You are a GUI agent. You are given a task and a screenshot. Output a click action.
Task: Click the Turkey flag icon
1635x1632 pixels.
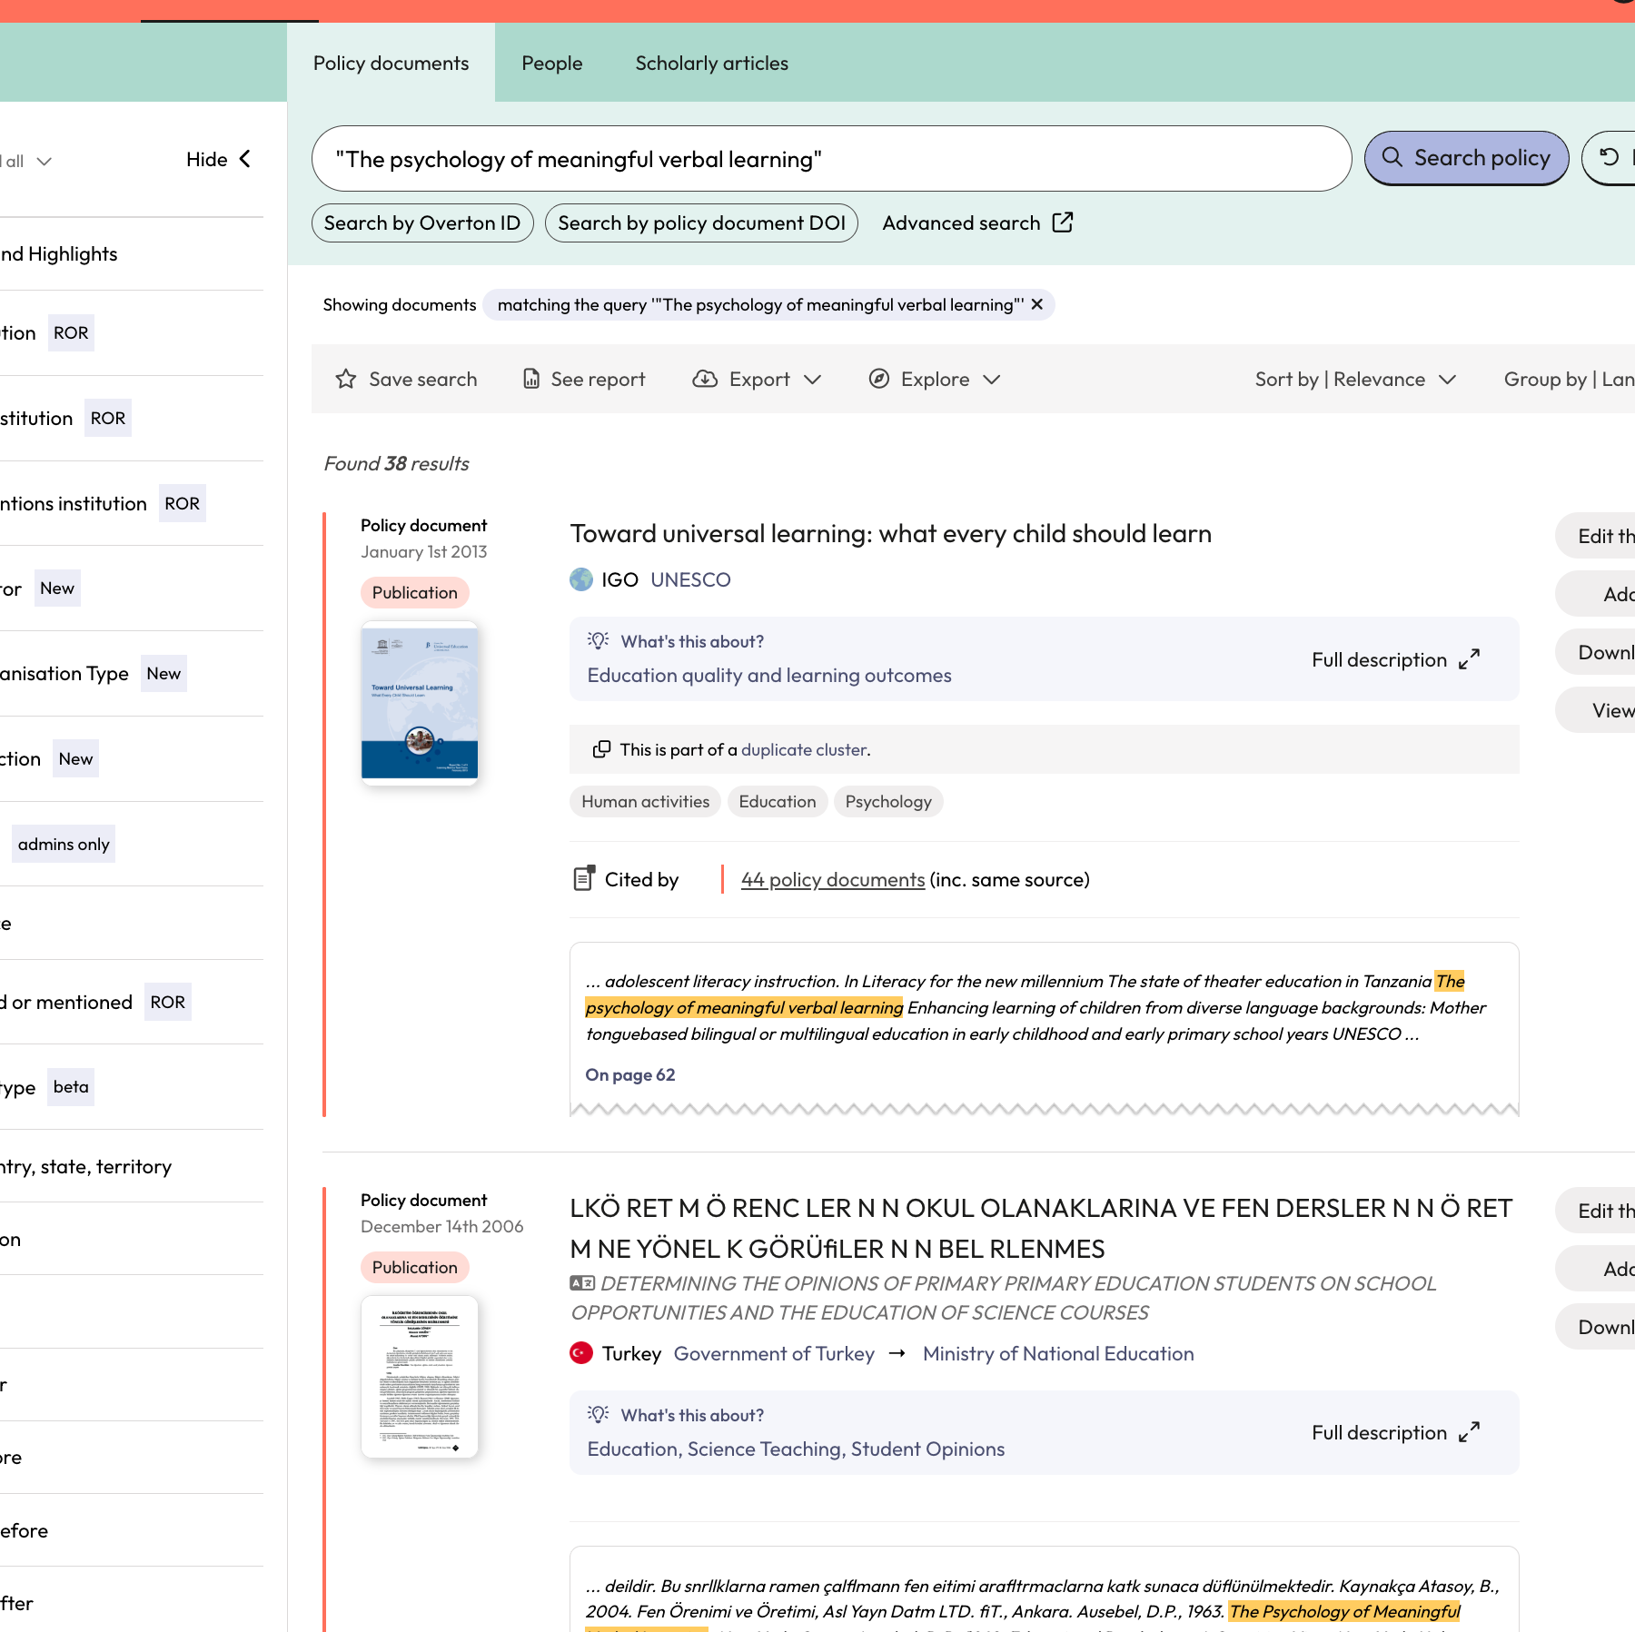tap(581, 1353)
